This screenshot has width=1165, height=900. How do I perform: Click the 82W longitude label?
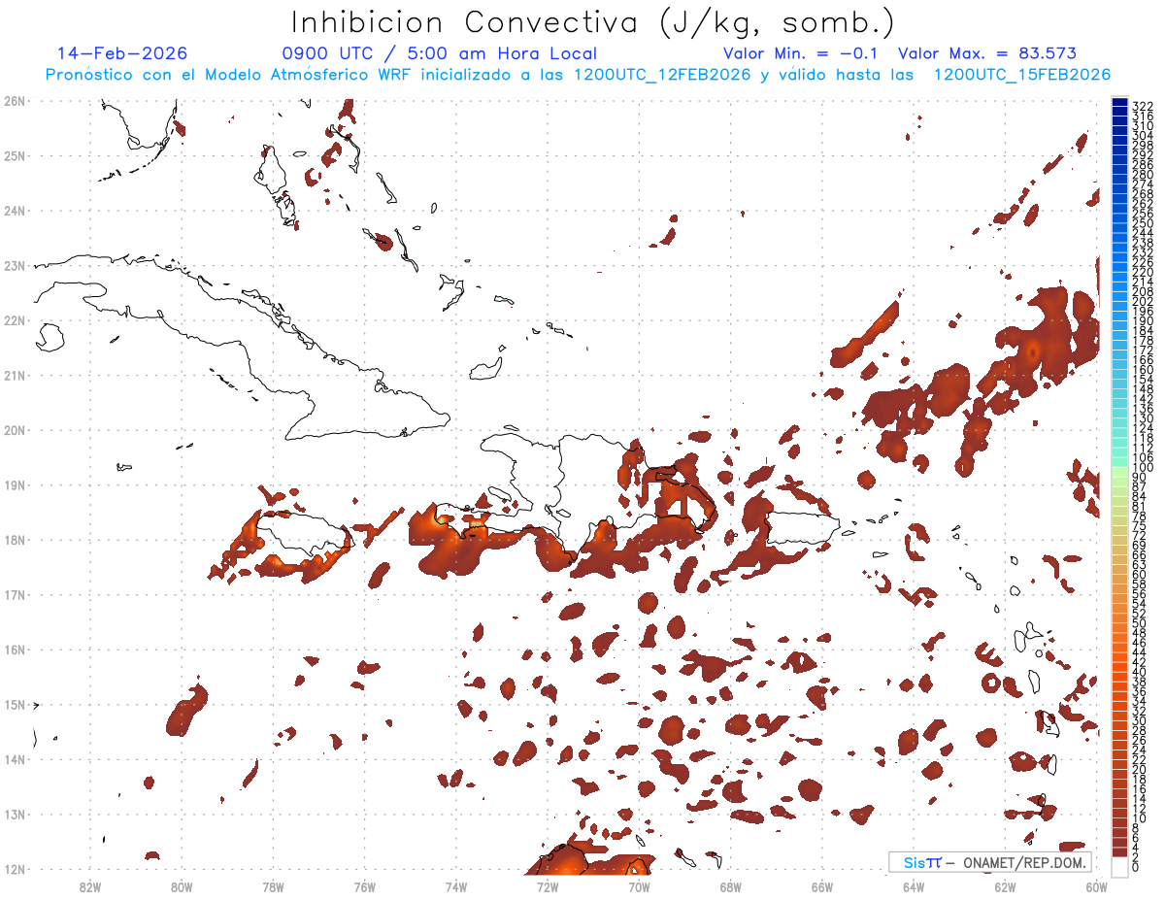coord(89,885)
